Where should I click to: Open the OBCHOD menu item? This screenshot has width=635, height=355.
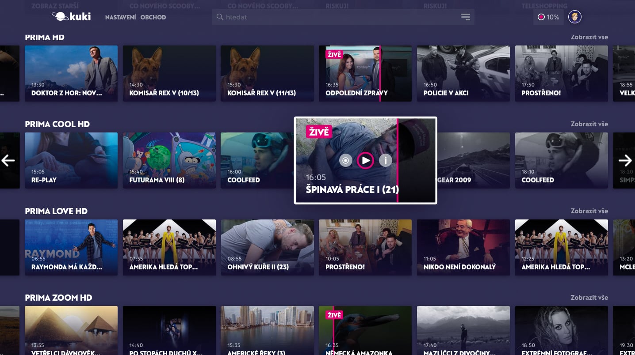[153, 17]
